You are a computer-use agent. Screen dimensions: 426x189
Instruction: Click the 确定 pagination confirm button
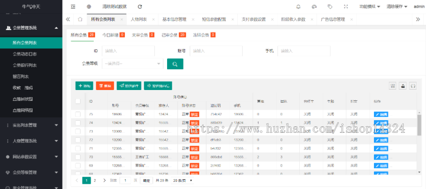click(146, 181)
